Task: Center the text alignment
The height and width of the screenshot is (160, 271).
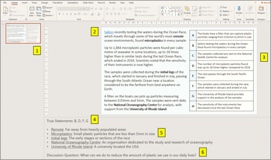Action: point(111,14)
